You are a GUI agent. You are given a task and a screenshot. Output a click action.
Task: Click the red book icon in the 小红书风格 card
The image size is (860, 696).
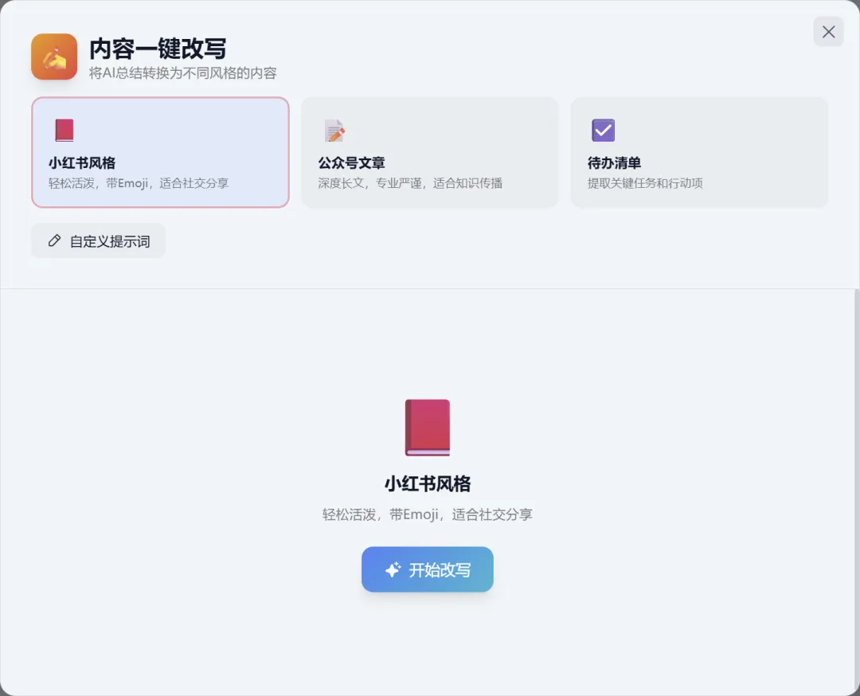tap(64, 131)
